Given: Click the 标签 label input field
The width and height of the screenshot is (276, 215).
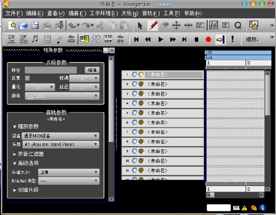Looking at the screenshot, I should (x=51, y=70).
